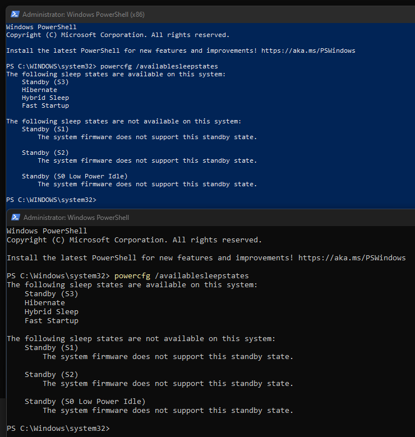Click 'Hibernate' line in the black window
Image resolution: width=415 pixels, height=437 pixels.
pos(45,303)
